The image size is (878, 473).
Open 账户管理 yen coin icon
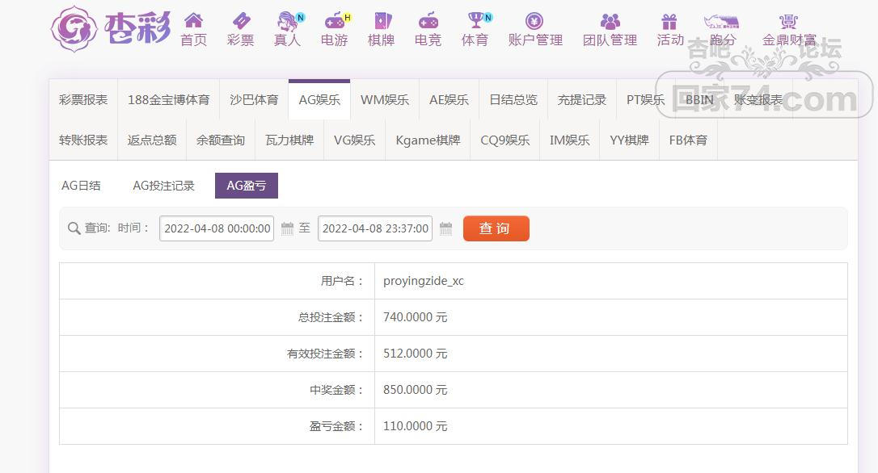pos(534,21)
